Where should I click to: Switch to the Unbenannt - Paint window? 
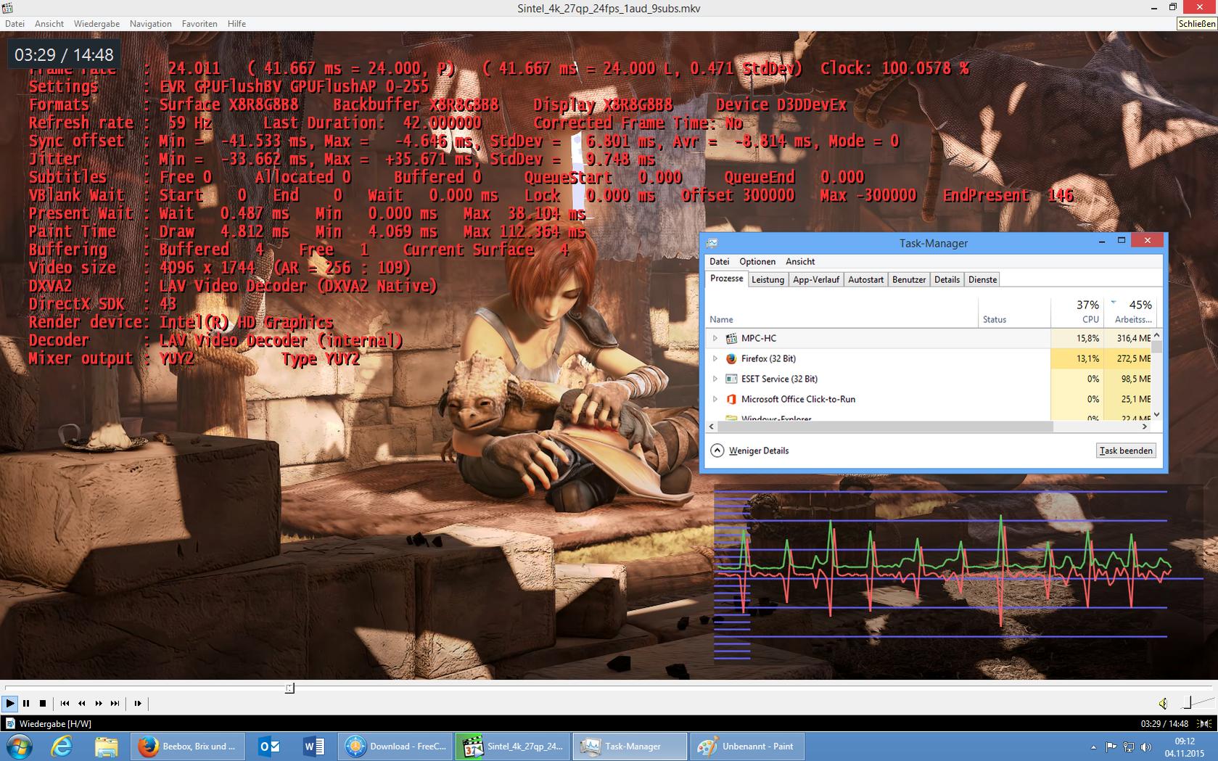[747, 746]
